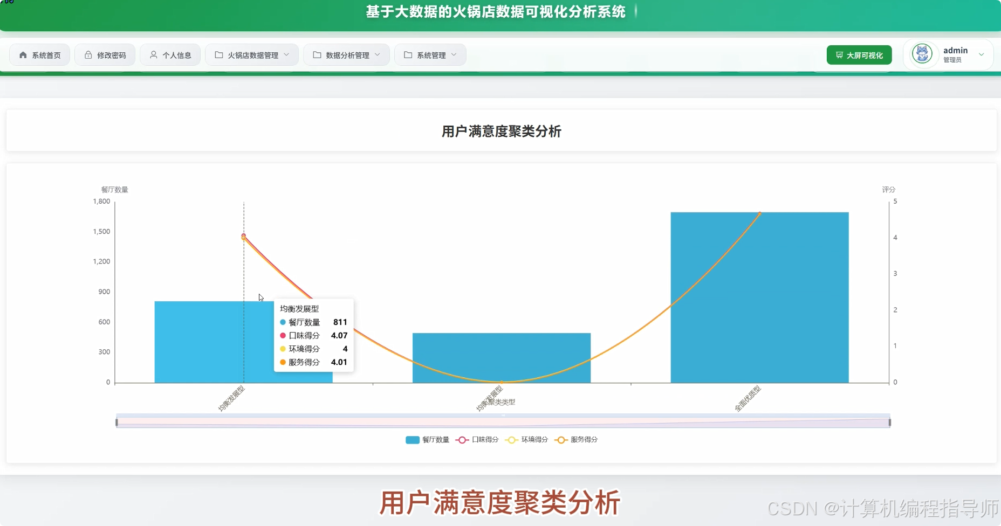Click the folder icon beside 系统管理
This screenshot has height=526, width=1001.
(x=408, y=55)
